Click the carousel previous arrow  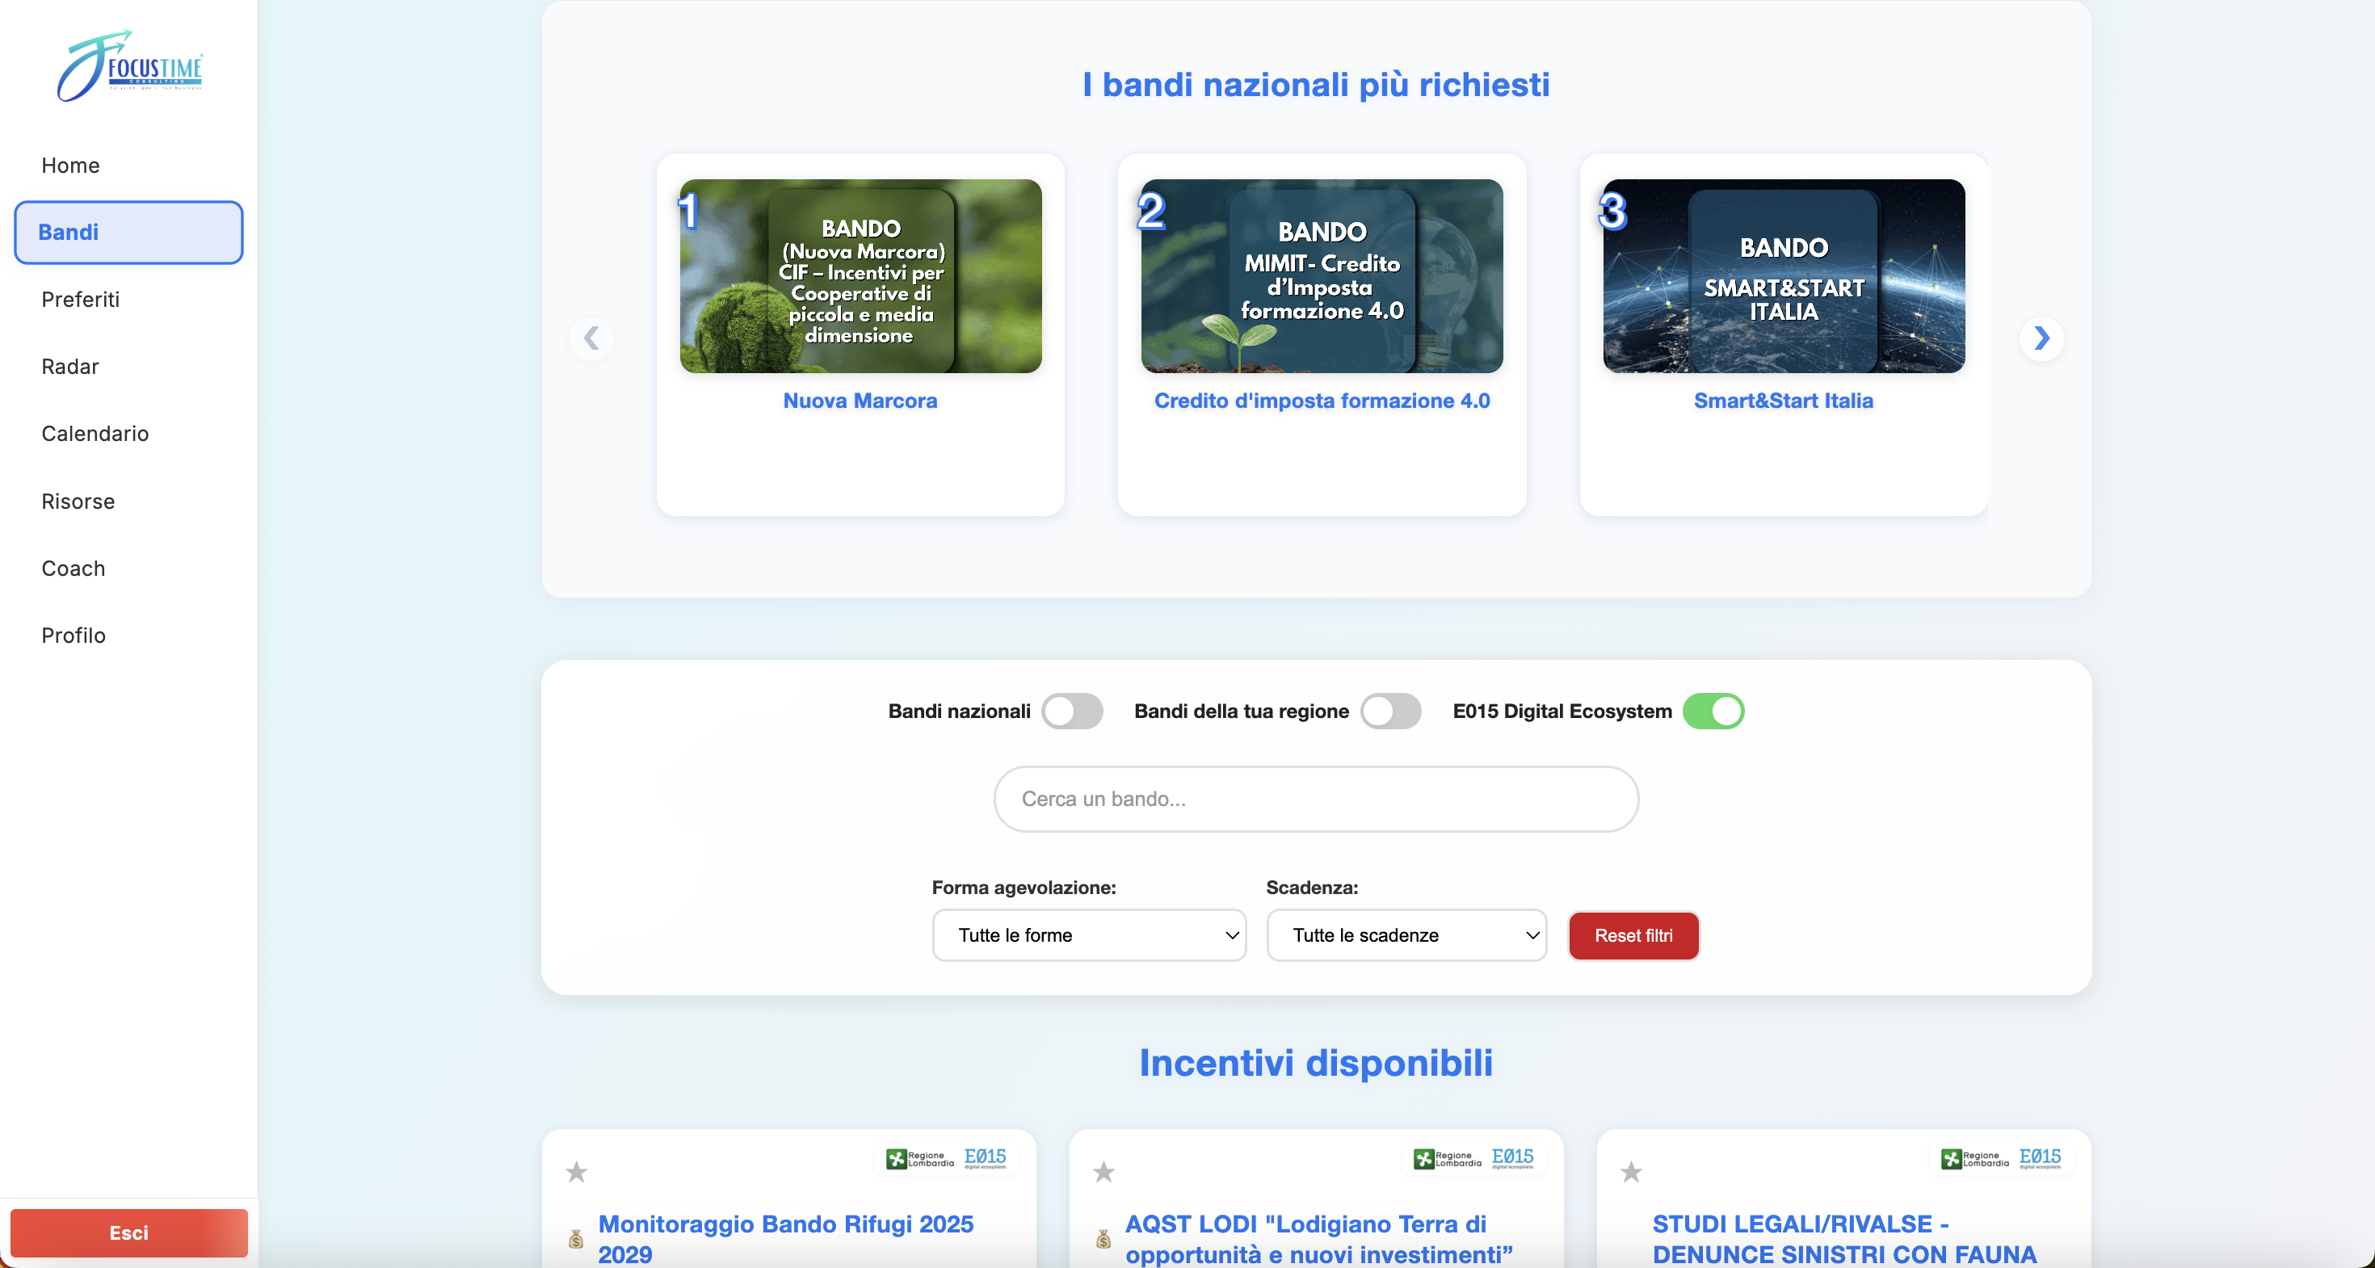591,338
